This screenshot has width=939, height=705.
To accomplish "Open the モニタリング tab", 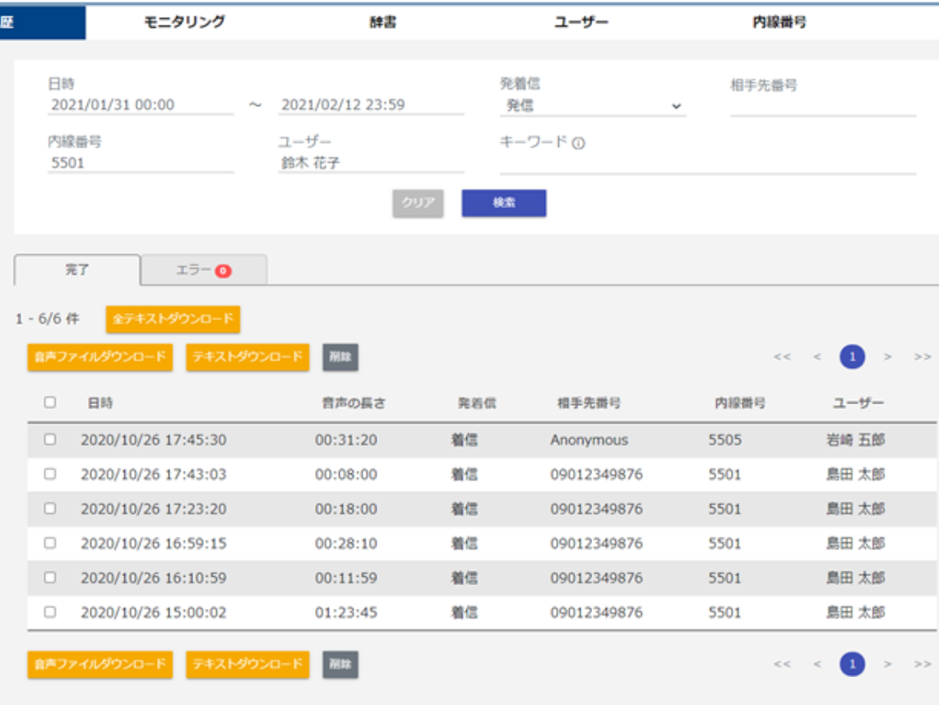I will pos(184,22).
